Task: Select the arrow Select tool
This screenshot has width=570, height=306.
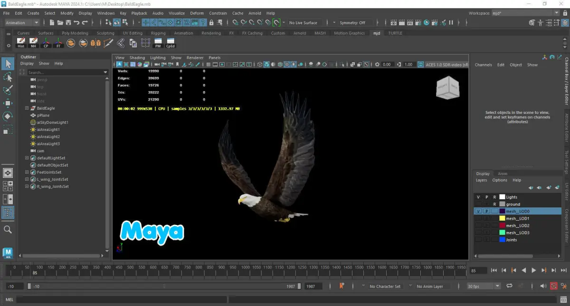Action: click(x=8, y=64)
